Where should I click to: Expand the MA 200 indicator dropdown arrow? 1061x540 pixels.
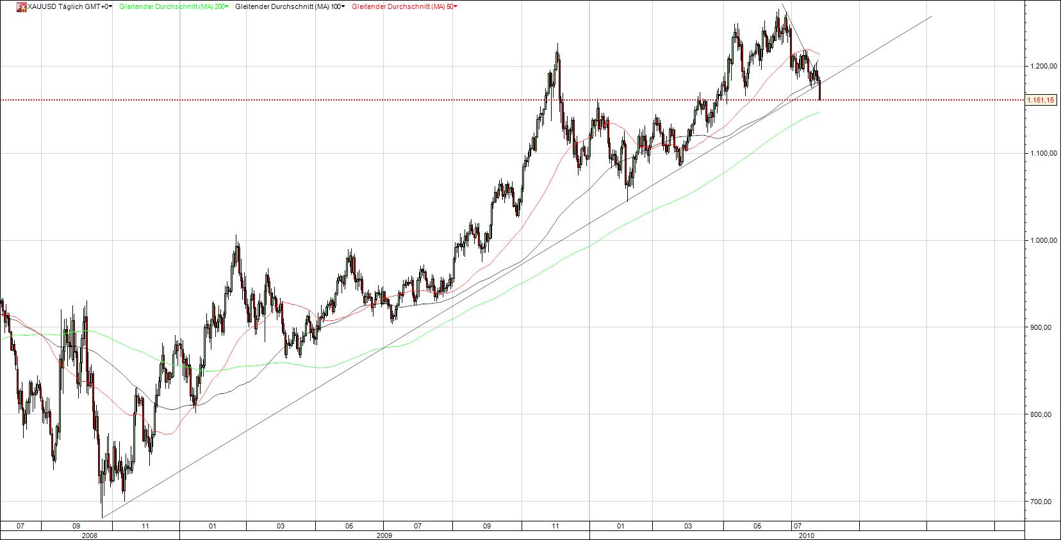click(x=227, y=6)
